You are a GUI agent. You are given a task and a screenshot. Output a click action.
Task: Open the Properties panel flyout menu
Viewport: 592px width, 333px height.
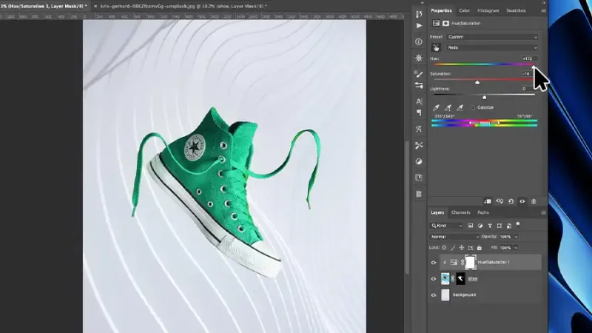pos(543,11)
